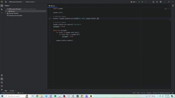Open Task View on taskbar
175x98 pixels.
click(x=33, y=96)
